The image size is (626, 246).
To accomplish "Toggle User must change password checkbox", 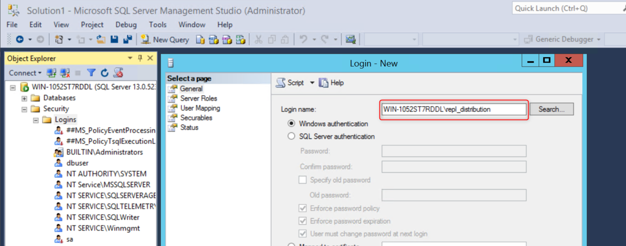I will point(302,234).
